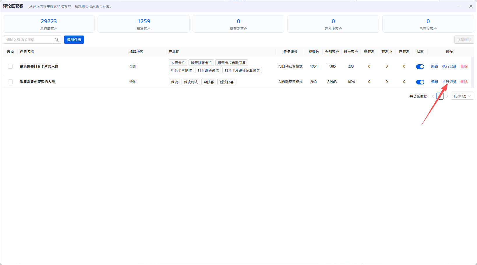Click the 截流获客 product tag
The width and height of the screenshot is (477, 265).
(227, 82)
